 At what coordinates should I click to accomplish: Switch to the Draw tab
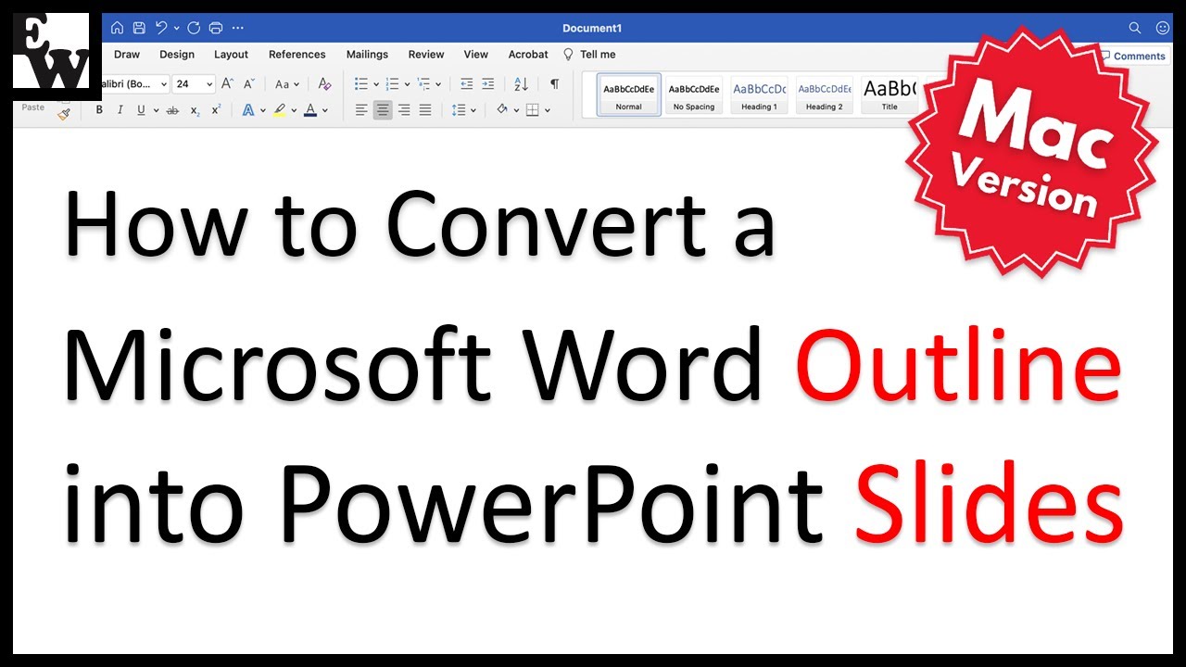point(127,55)
